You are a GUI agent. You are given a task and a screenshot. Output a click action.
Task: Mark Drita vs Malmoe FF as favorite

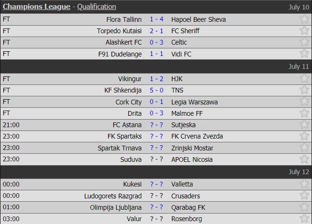click(304, 113)
